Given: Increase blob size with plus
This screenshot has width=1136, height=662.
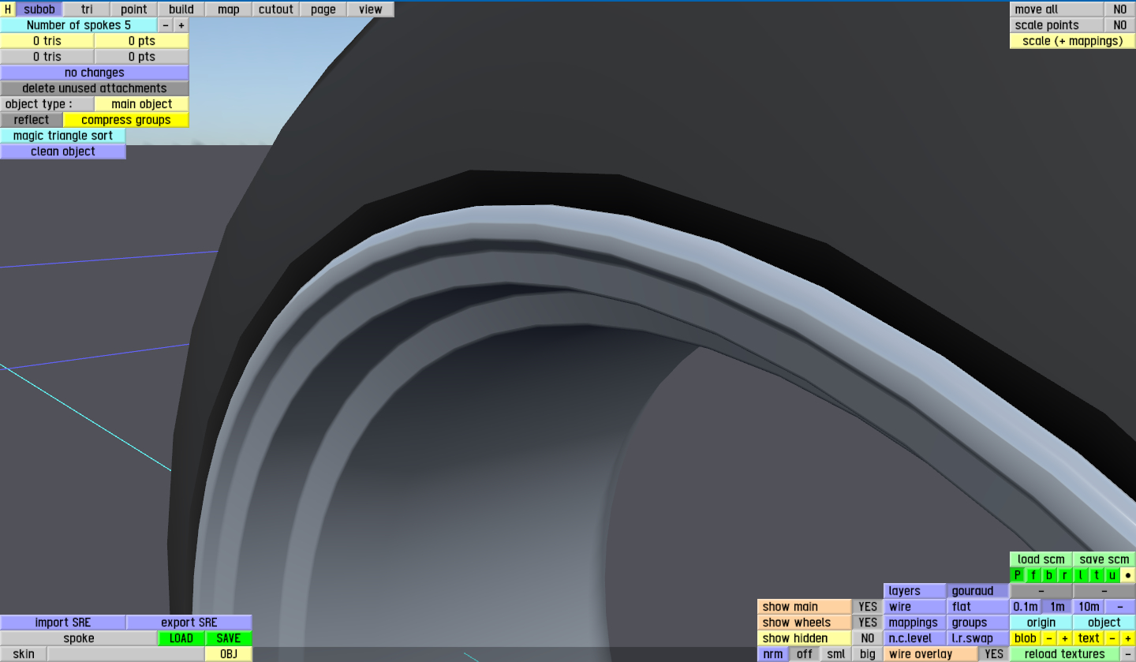Looking at the screenshot, I should tap(1065, 638).
